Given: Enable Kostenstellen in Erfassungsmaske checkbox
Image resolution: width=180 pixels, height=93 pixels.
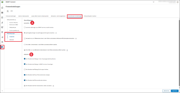Looking at the screenshot, I should [25, 45].
